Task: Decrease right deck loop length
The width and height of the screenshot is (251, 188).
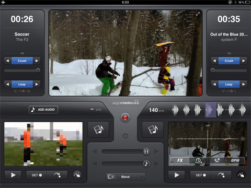Action: click(214, 84)
